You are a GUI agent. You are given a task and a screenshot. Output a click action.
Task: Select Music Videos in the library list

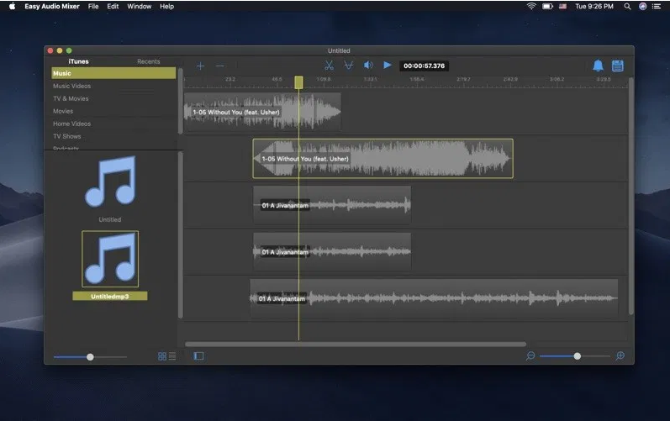pos(72,86)
